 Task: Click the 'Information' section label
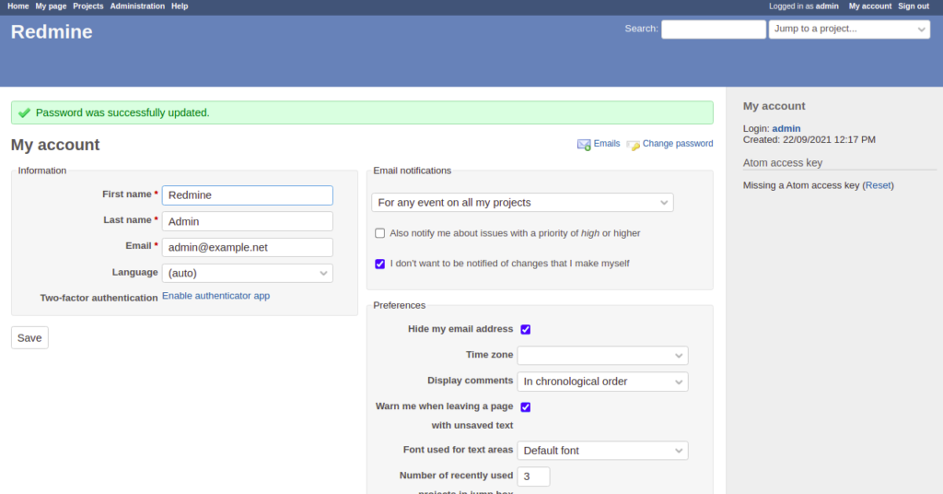click(x=42, y=171)
